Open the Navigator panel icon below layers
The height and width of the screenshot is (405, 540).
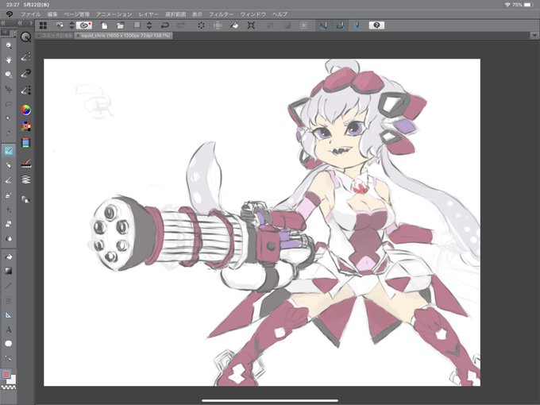click(x=26, y=199)
